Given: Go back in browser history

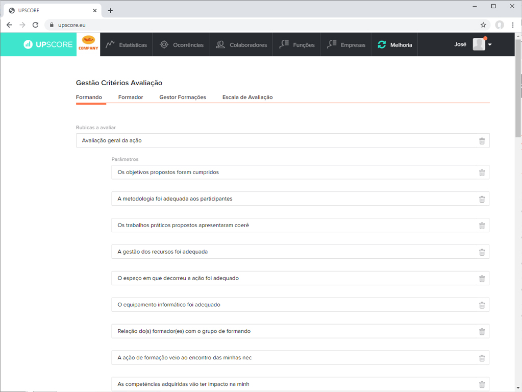Looking at the screenshot, I should click(x=9, y=25).
